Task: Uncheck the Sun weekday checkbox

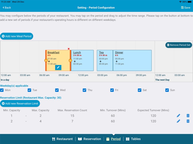Action: coord(167,90)
